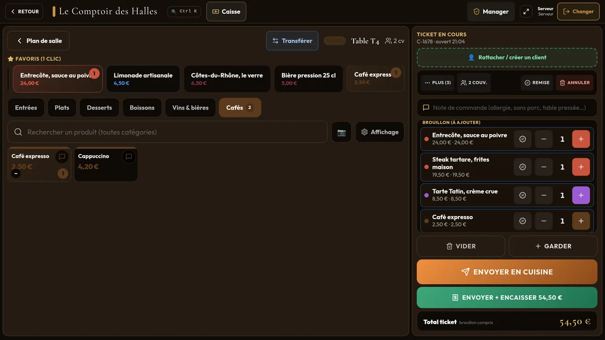This screenshot has height=340, width=605.
Task: Open discount icon for Café expresso line
Action: tap(522, 221)
